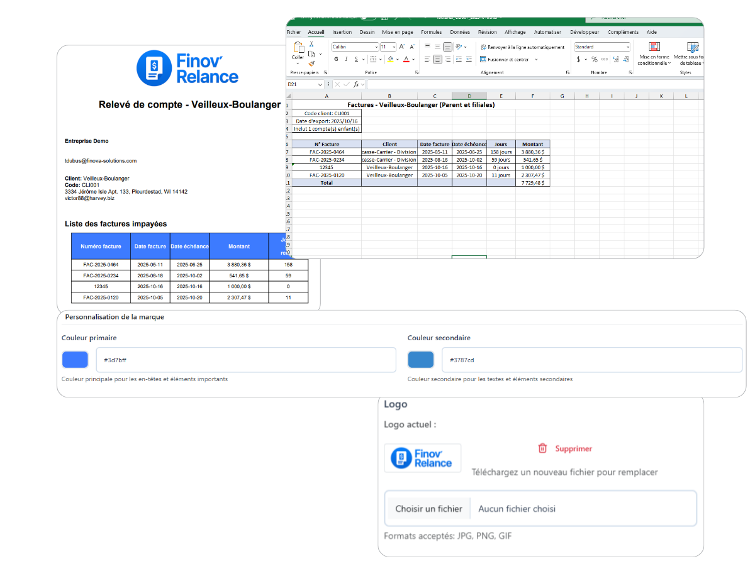Viewport: 755px width, 566px height.
Task: Open the Standard number format dropdown
Action: [x=601, y=47]
